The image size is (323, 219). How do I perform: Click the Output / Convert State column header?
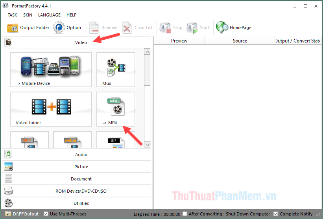pos(298,41)
